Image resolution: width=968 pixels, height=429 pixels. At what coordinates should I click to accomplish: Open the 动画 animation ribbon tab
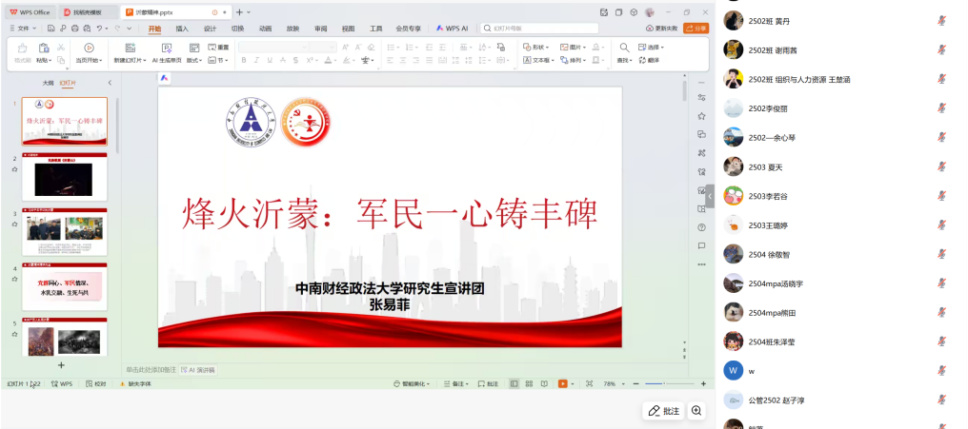[x=265, y=29]
